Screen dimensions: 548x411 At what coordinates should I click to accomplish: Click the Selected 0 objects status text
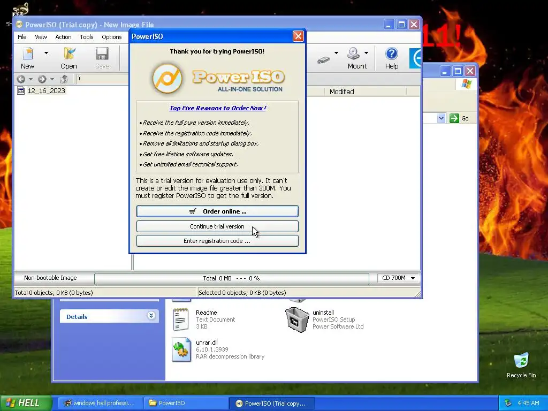point(242,293)
